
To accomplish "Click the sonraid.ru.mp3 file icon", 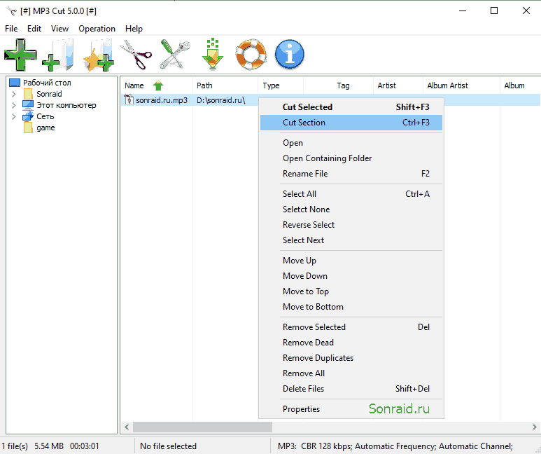I will coord(129,100).
